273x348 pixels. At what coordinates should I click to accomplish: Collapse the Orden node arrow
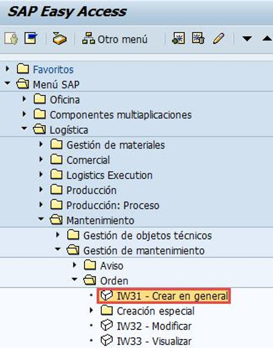[75, 280]
